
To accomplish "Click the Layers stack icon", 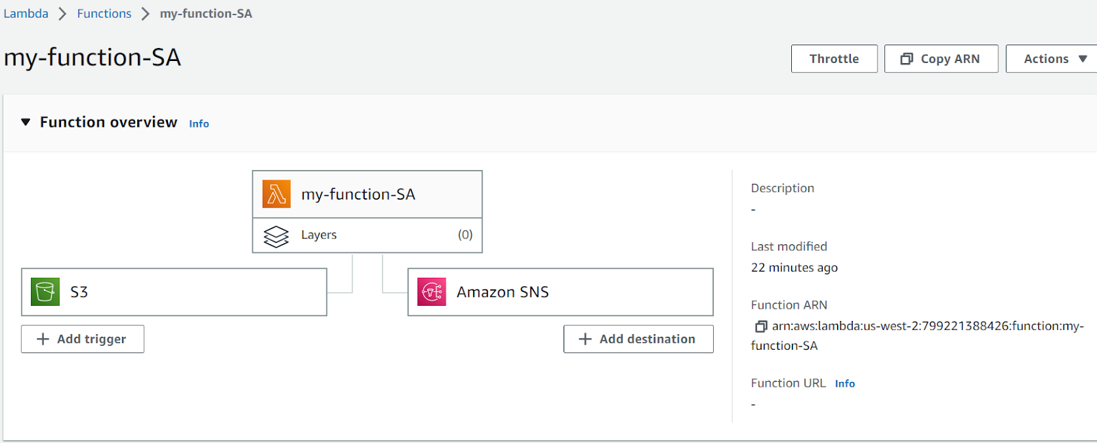I will tap(276, 236).
